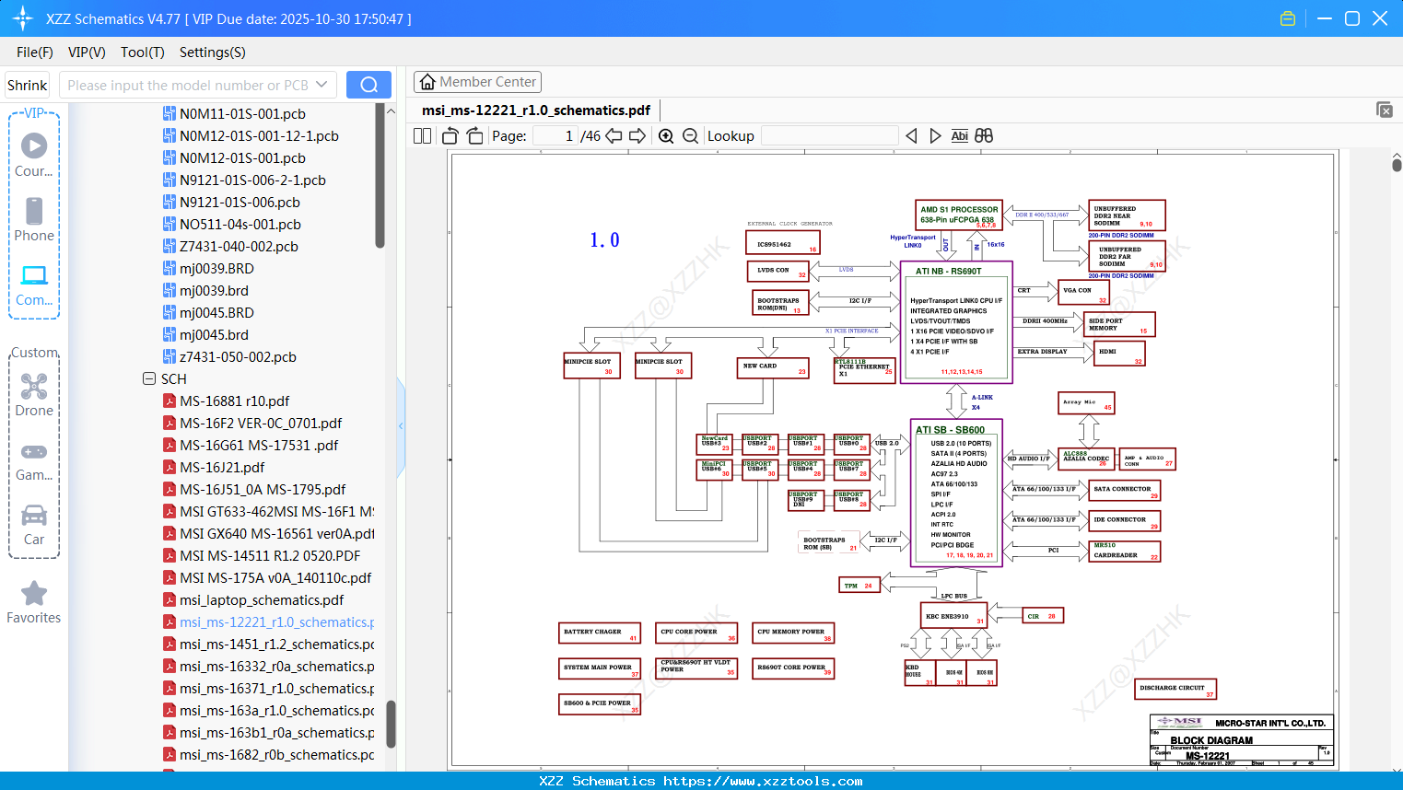
Task: Collapse the left panel with the blue chevron
Action: click(x=400, y=425)
